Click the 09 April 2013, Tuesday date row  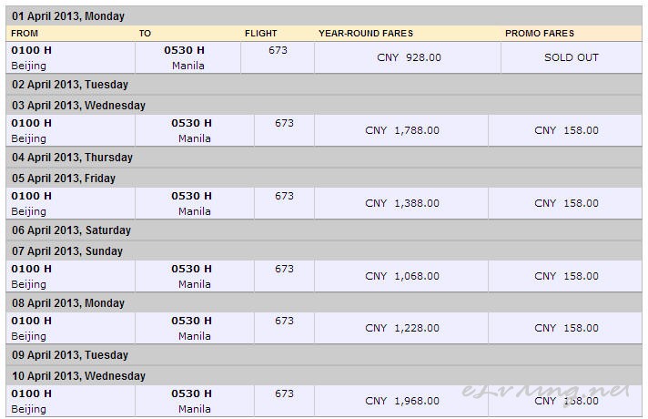pos(69,355)
